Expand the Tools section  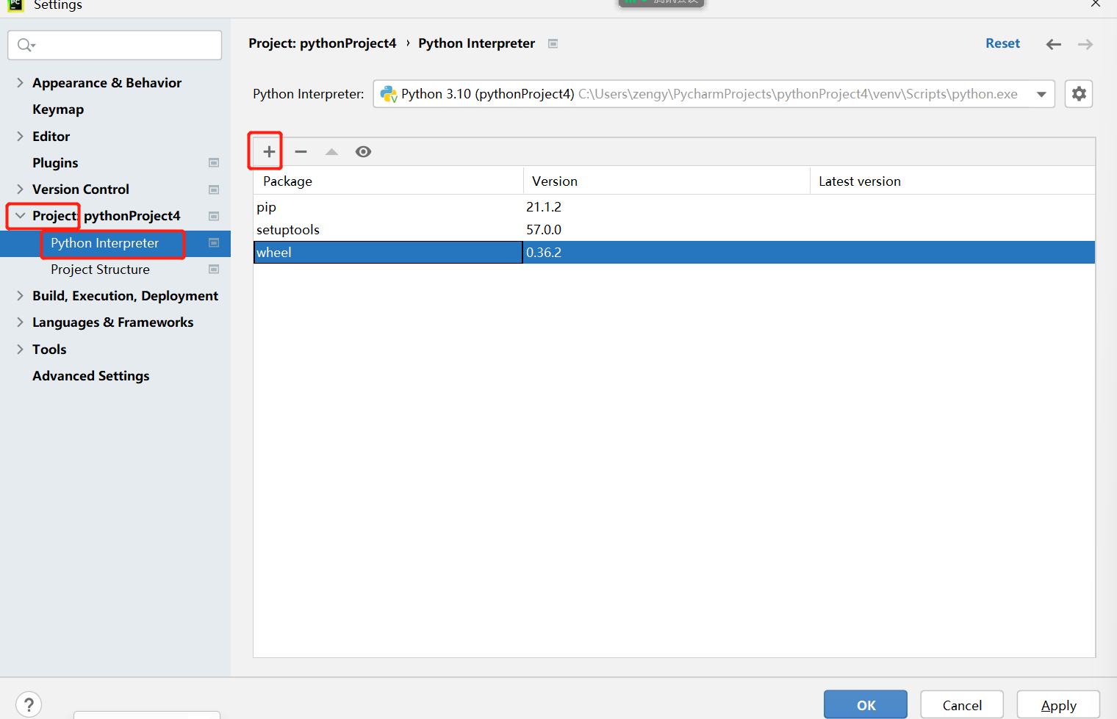(20, 349)
